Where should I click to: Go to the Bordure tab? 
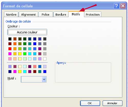pyautogui.click(x=61, y=14)
